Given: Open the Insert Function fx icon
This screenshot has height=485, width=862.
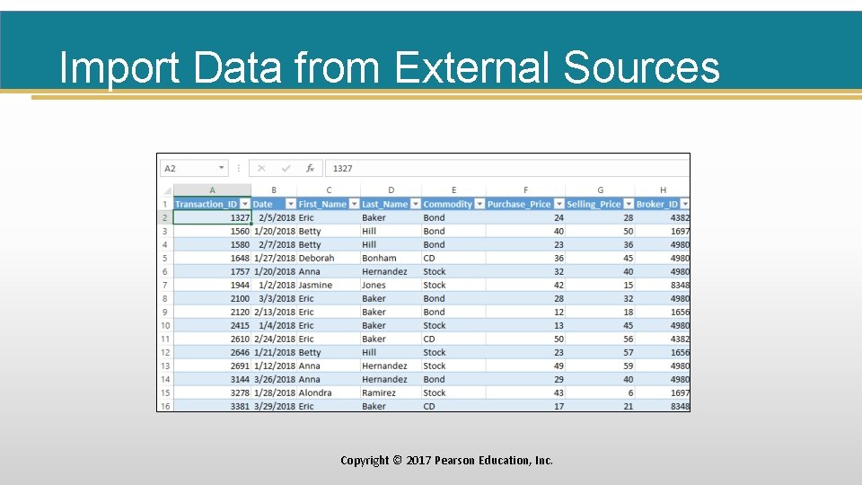Looking at the screenshot, I should [x=310, y=168].
